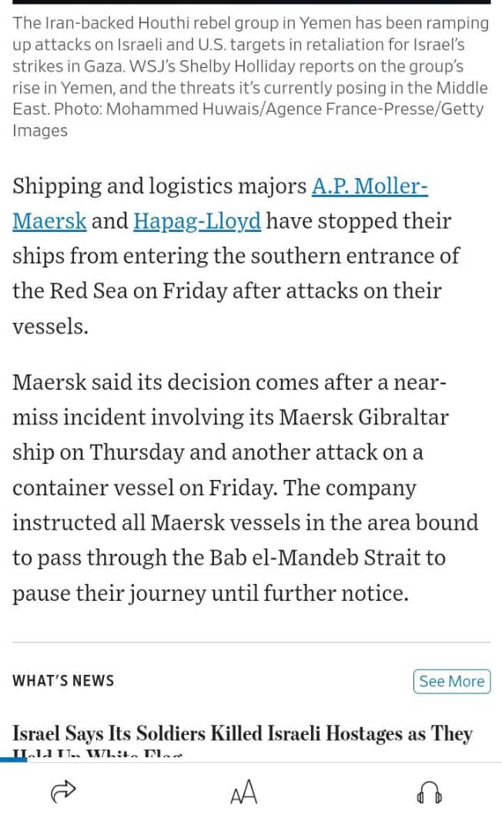Tap the Houthi rebel group video caption
The image size is (502, 832).
250,76
